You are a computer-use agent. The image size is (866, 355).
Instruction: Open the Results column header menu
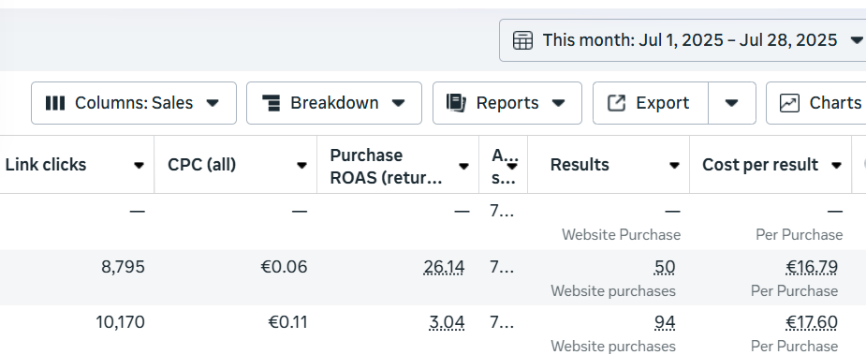click(674, 166)
